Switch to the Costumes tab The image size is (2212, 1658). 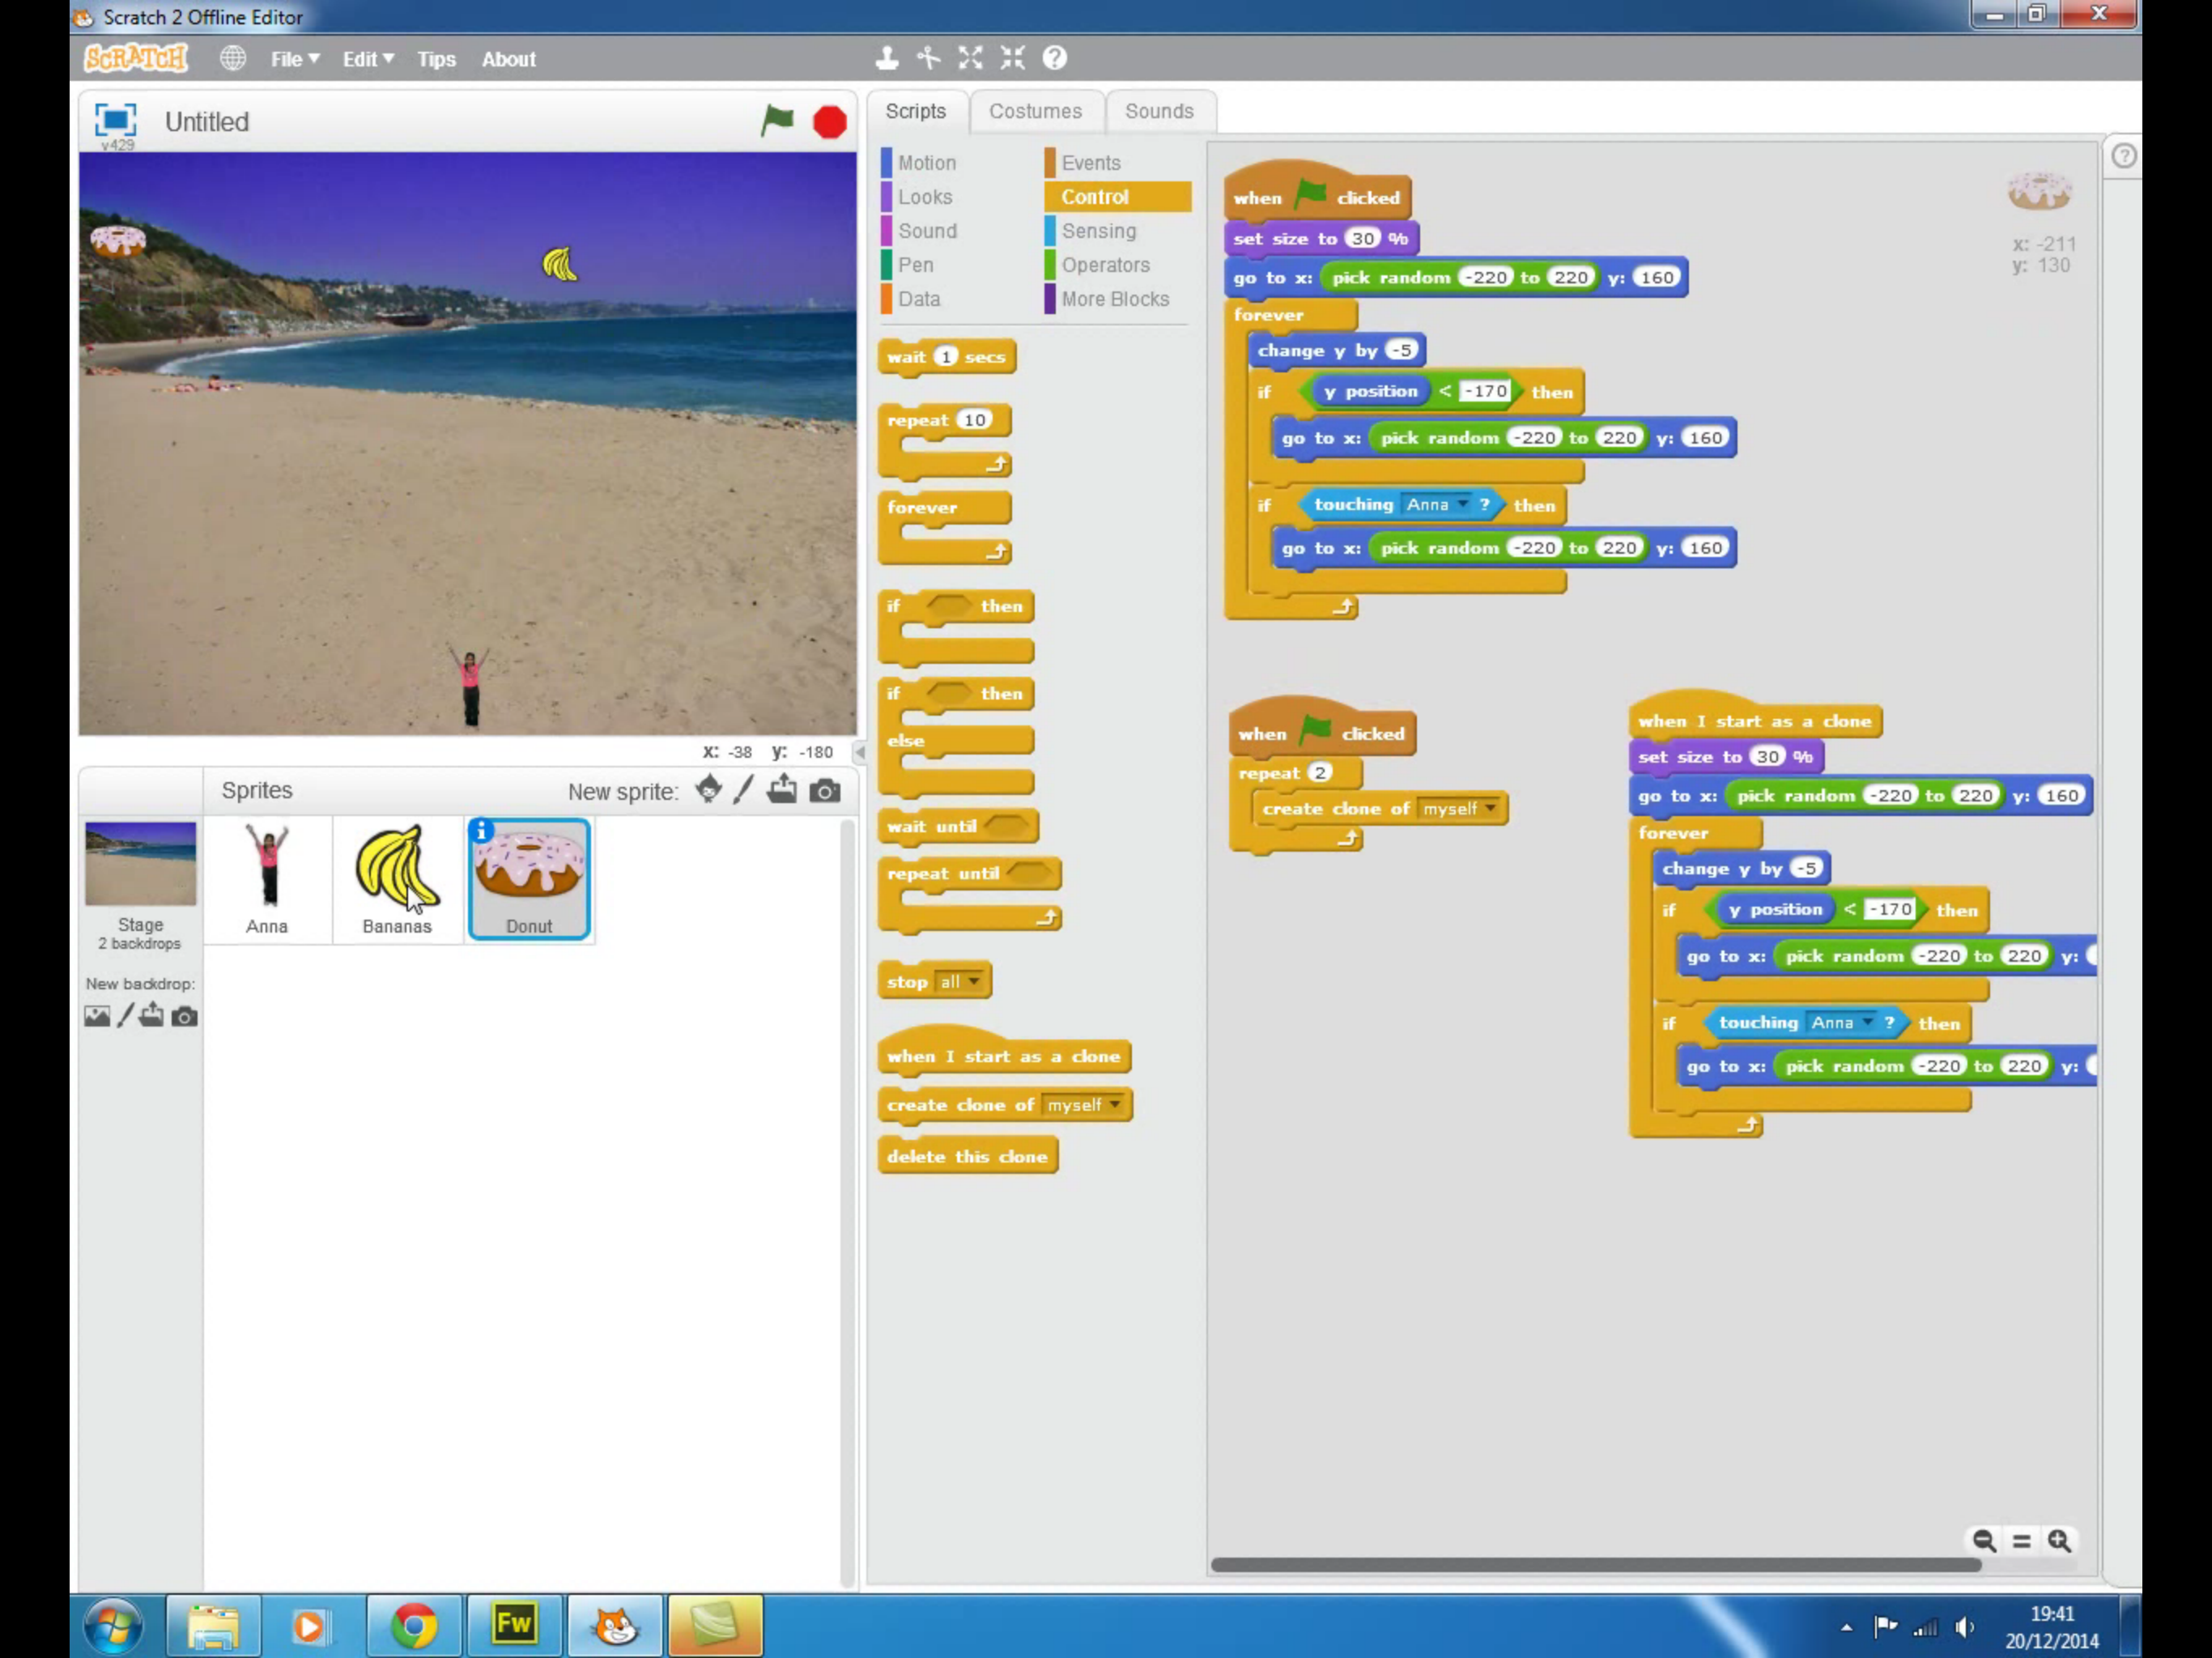click(x=1035, y=111)
